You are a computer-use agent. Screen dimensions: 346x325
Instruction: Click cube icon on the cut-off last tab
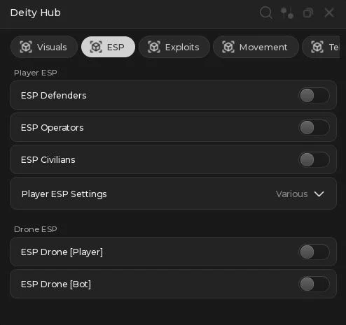(317, 47)
